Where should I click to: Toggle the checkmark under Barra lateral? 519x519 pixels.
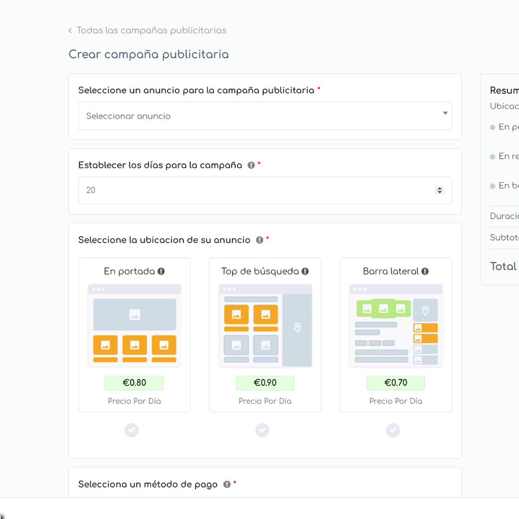393,430
